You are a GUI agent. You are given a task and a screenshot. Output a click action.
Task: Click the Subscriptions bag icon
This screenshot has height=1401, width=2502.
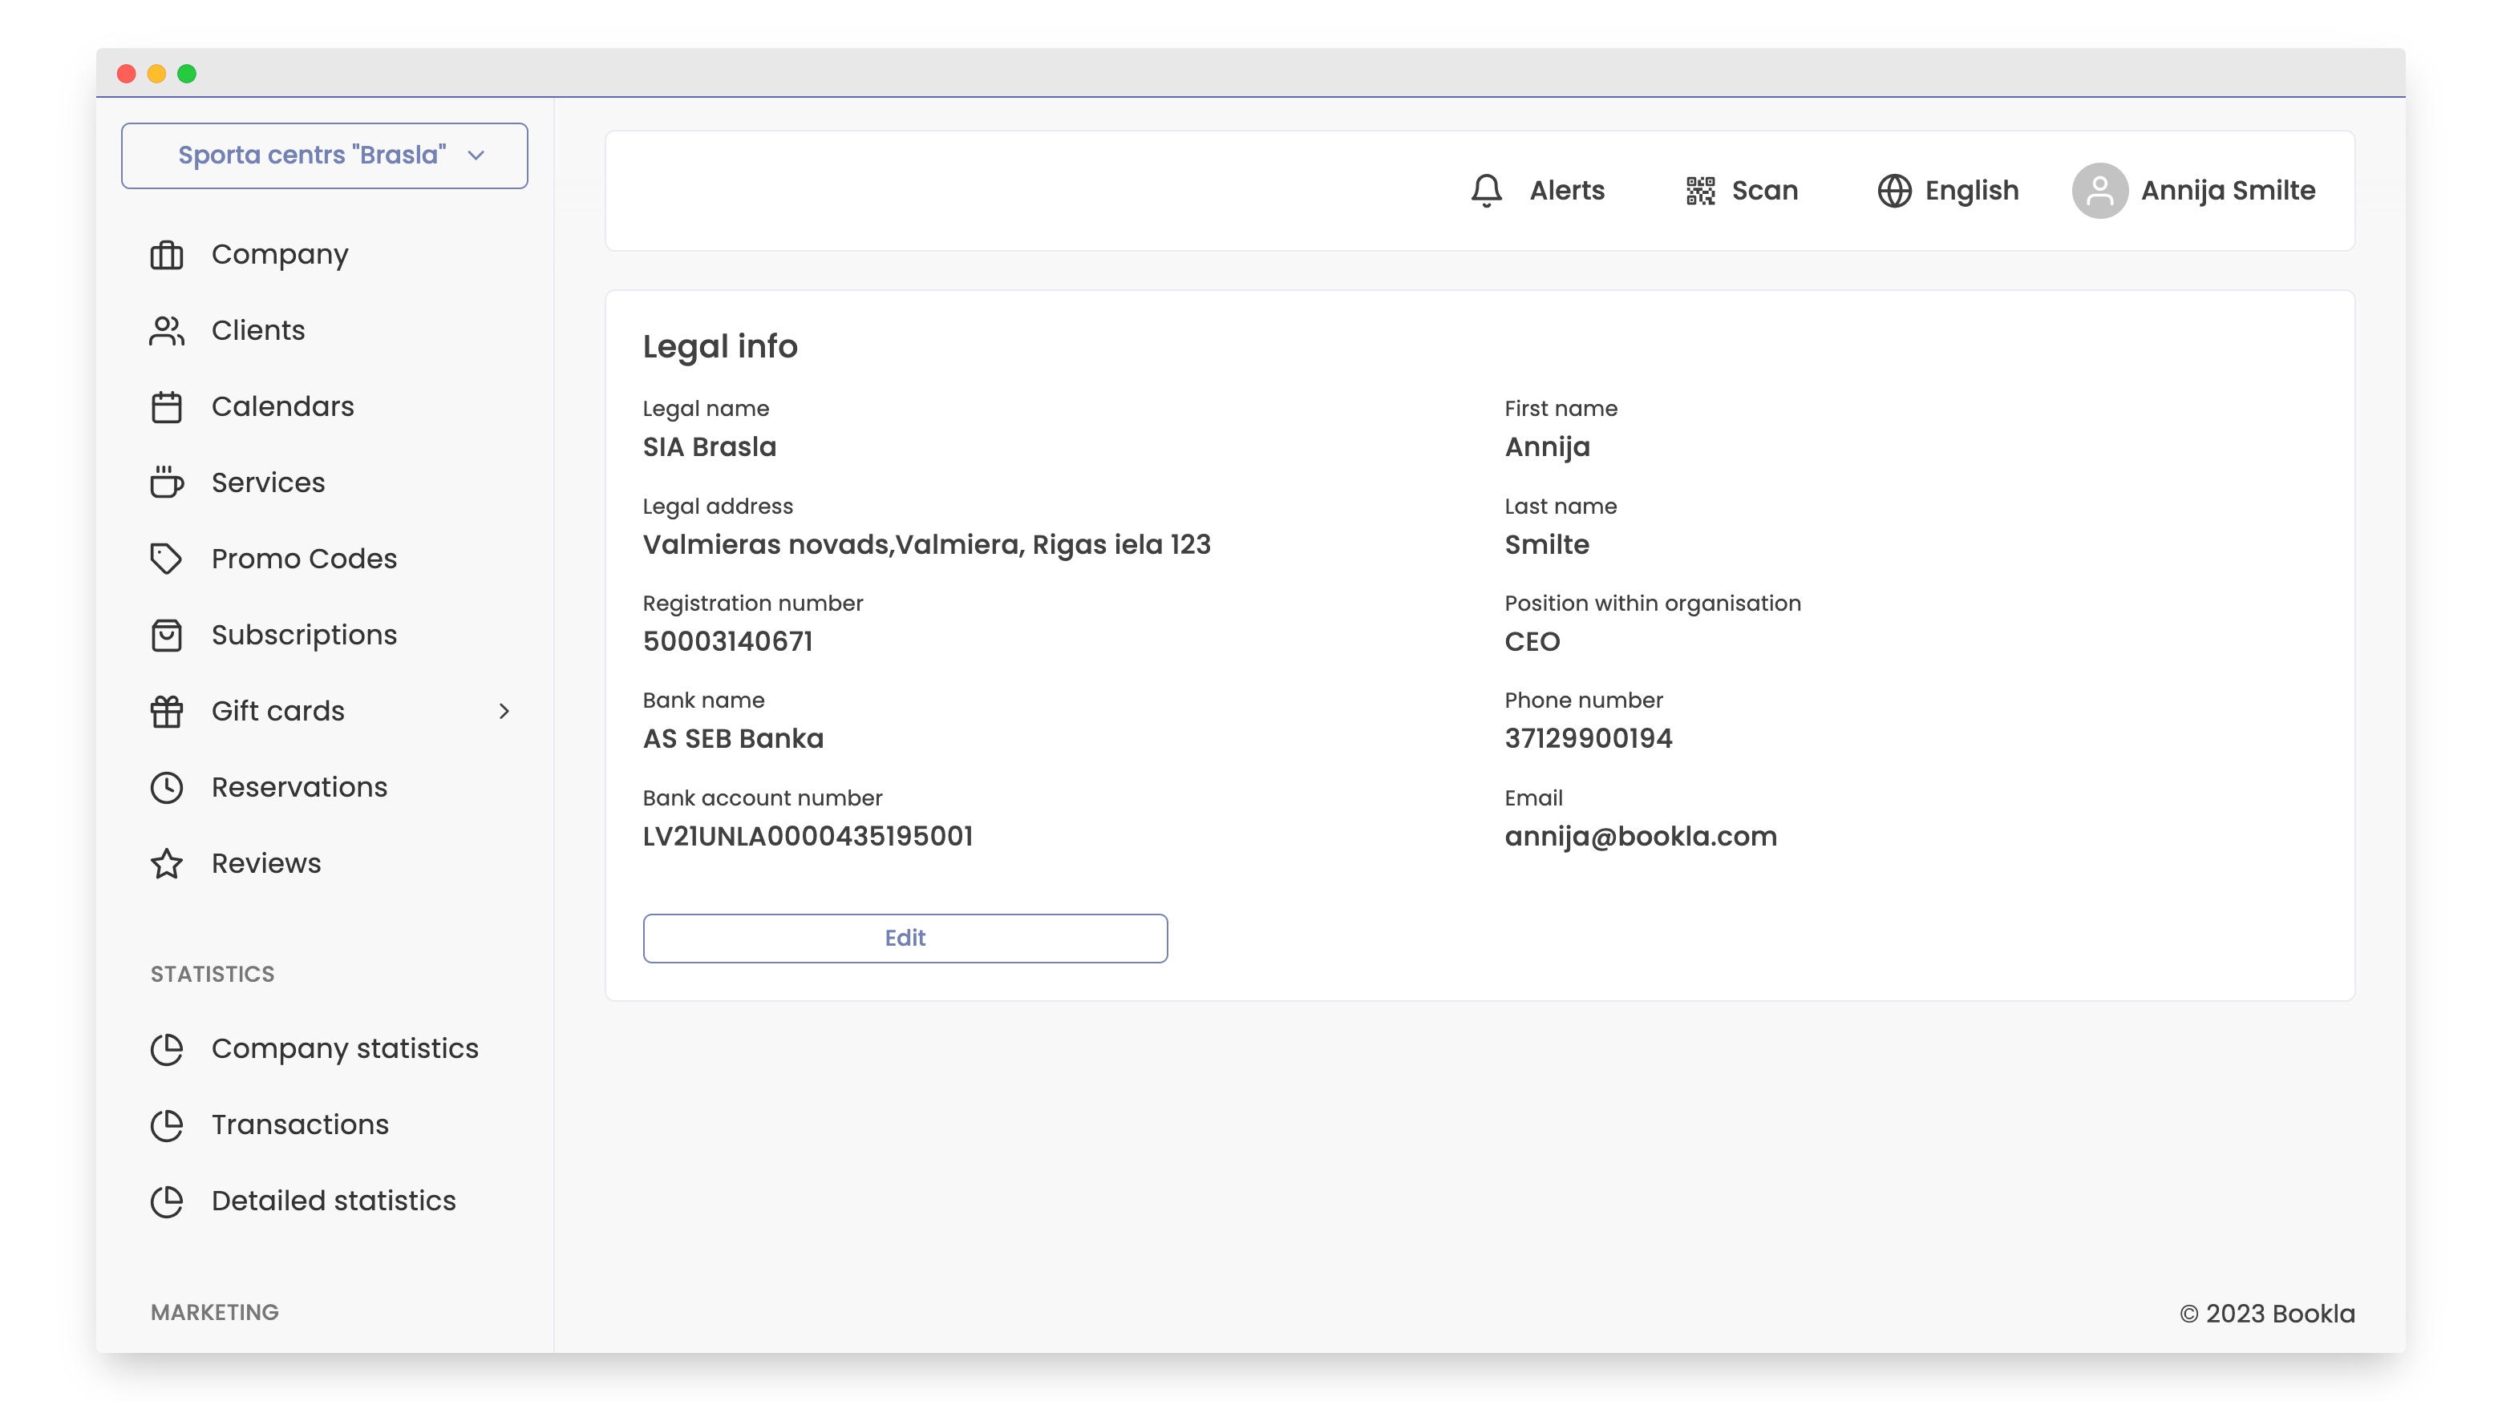coord(166,635)
